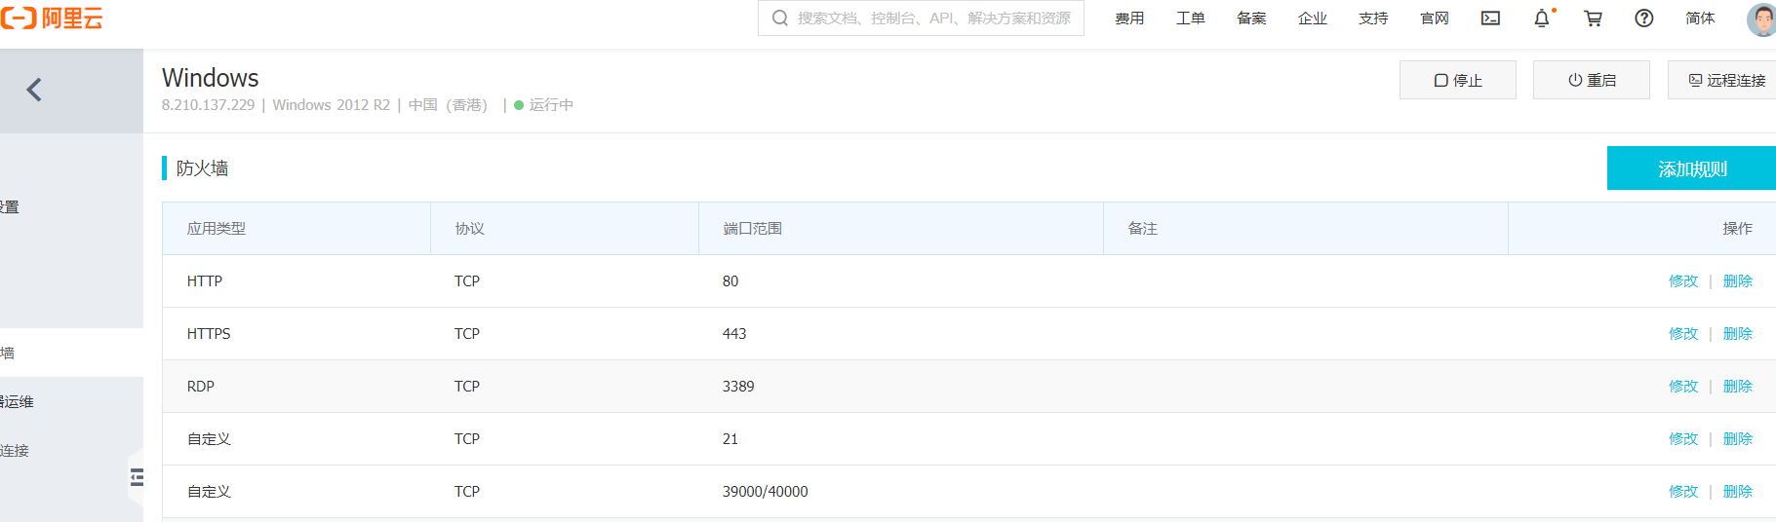Image resolution: width=1776 pixels, height=522 pixels.
Task: Click the 运行中 status label
Action: [551, 105]
